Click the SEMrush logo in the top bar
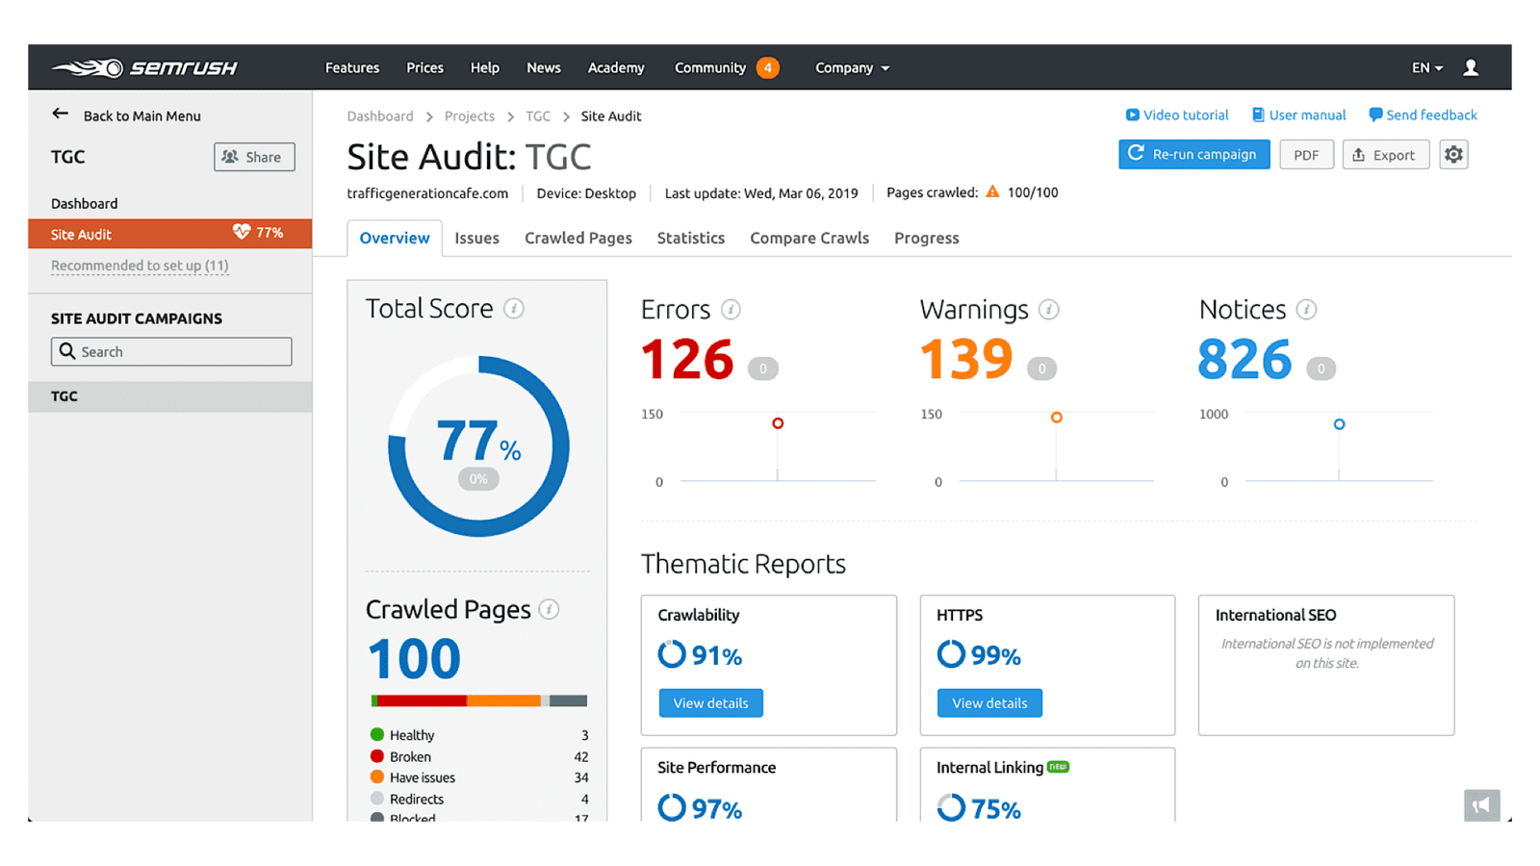 [144, 67]
